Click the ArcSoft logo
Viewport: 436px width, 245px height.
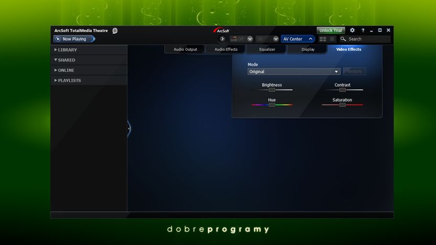pyautogui.click(x=221, y=30)
